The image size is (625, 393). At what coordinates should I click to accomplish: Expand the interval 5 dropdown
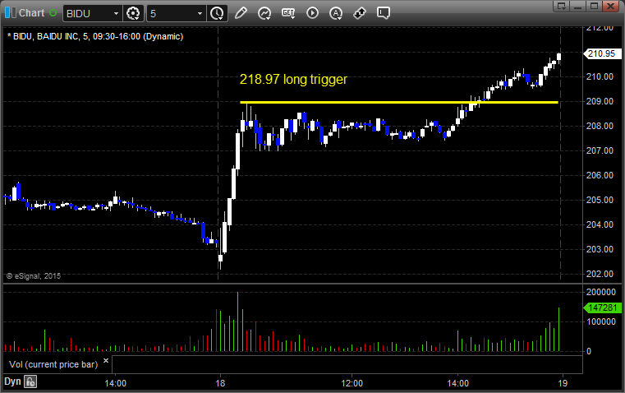tap(200, 13)
